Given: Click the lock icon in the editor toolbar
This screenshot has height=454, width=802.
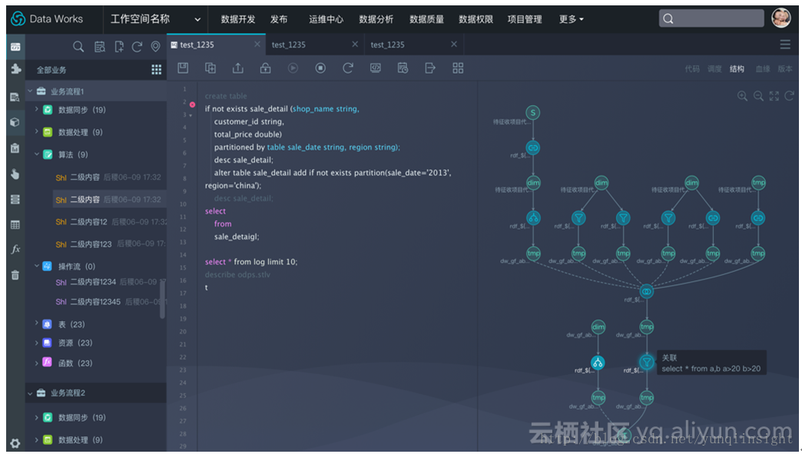Looking at the screenshot, I should tap(266, 68).
